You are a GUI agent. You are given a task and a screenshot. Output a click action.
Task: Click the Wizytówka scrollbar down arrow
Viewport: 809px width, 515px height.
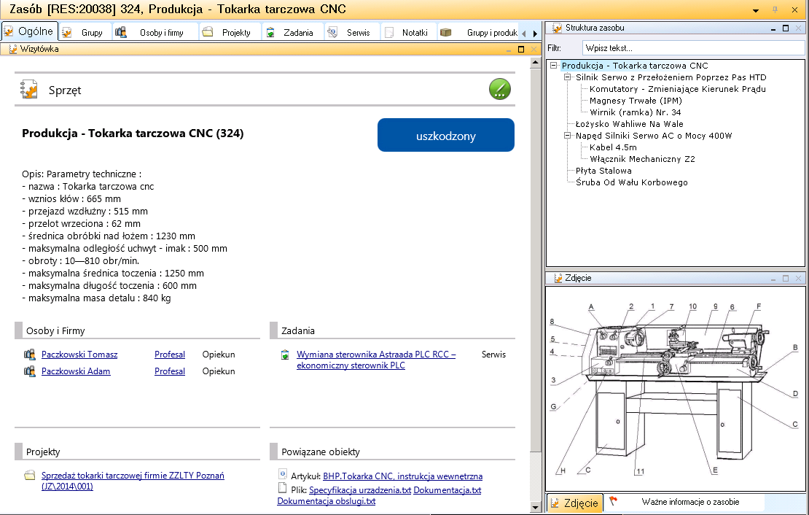[536, 507]
